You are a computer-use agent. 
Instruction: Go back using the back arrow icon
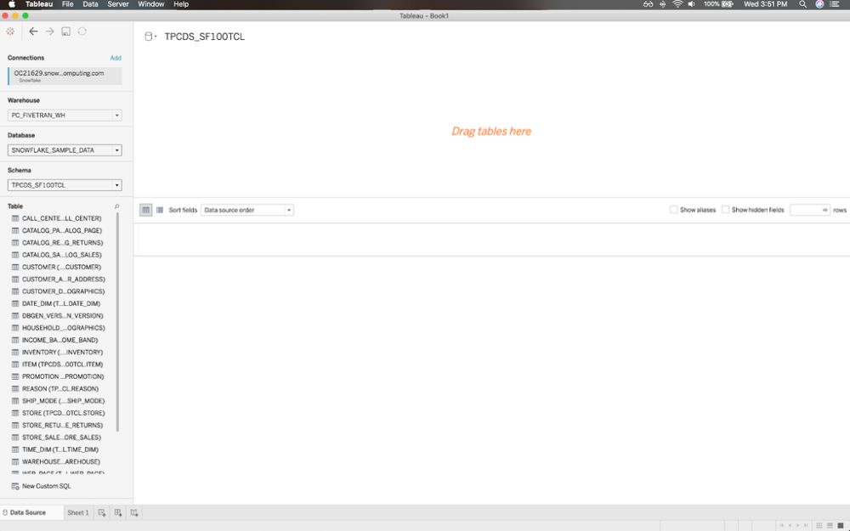33,31
